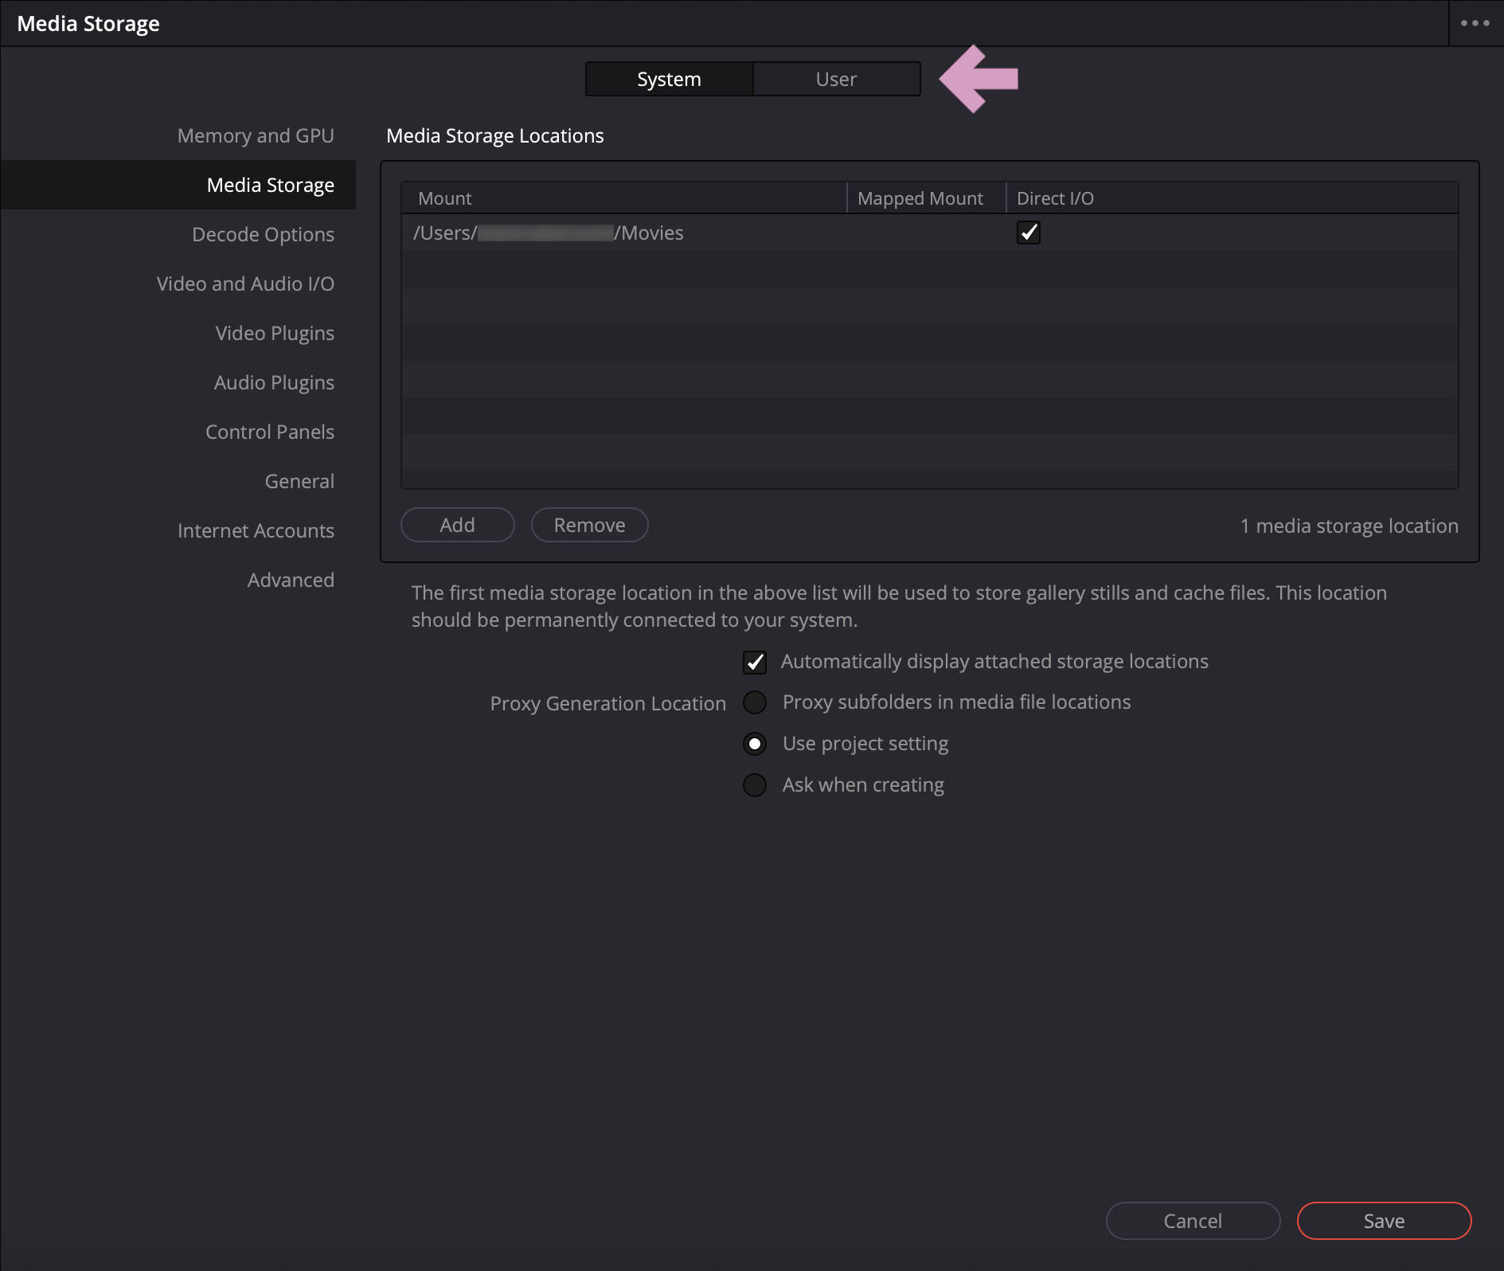
Task: Select proxy subfolders in media file locations
Action: pyautogui.click(x=754, y=702)
